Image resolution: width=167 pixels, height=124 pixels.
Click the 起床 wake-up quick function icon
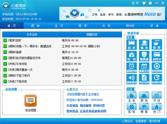point(132,44)
